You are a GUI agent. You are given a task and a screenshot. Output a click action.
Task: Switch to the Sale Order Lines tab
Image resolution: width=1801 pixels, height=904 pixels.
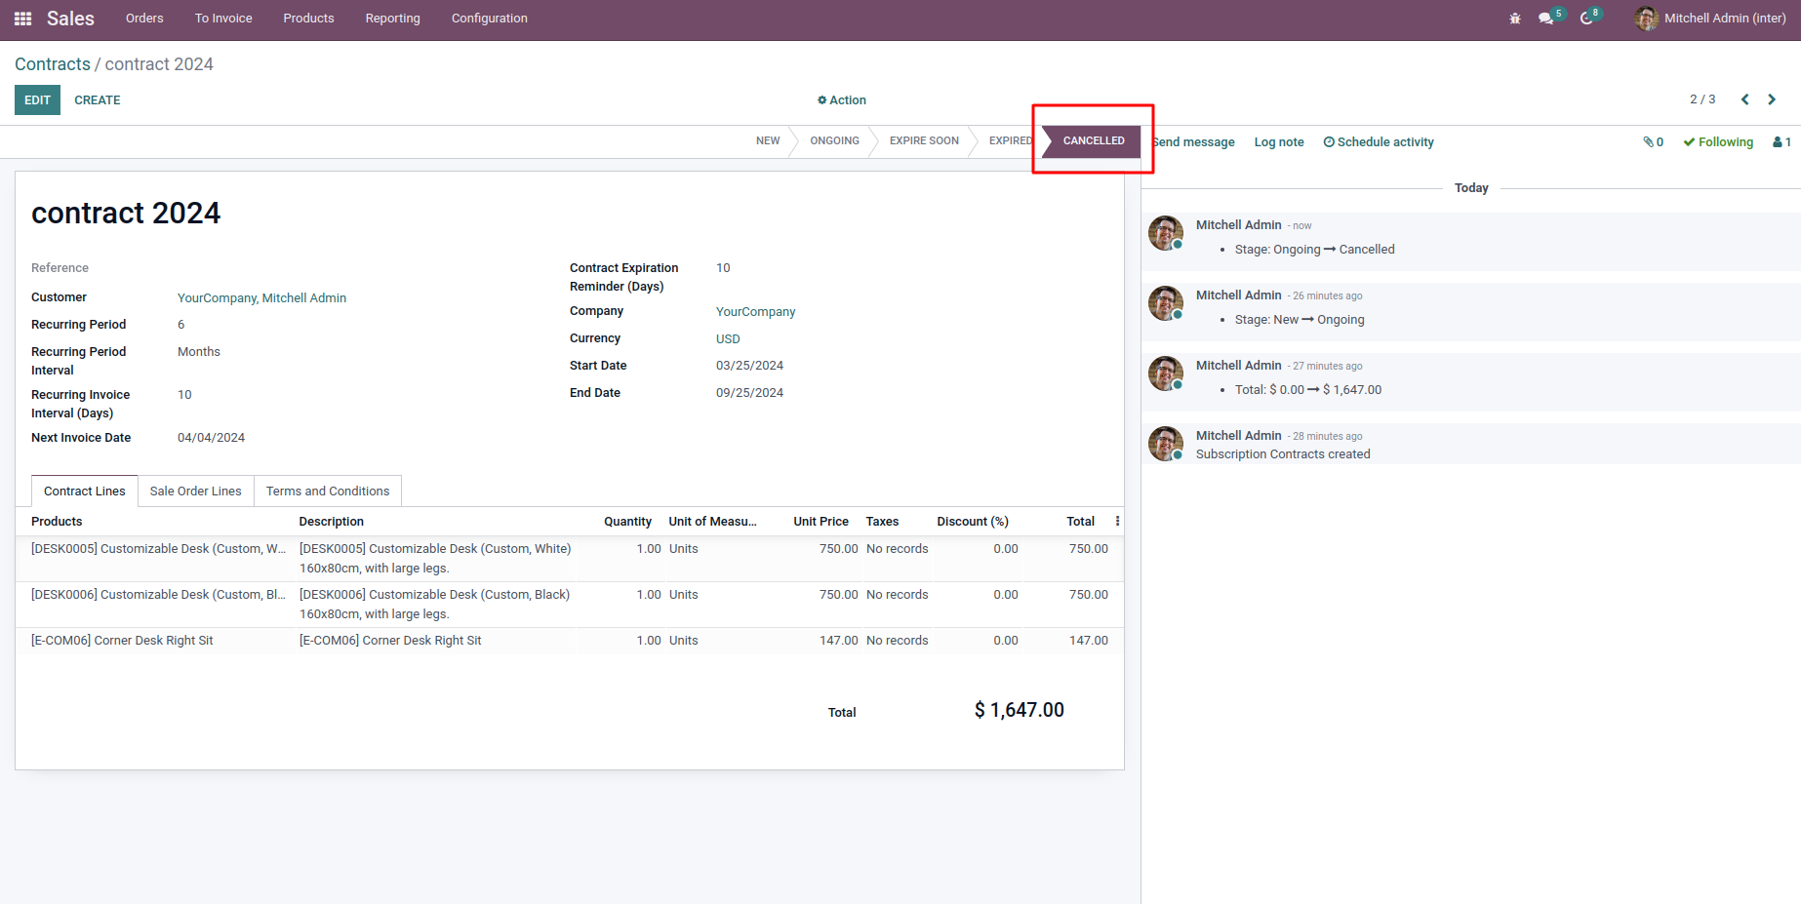pyautogui.click(x=195, y=491)
